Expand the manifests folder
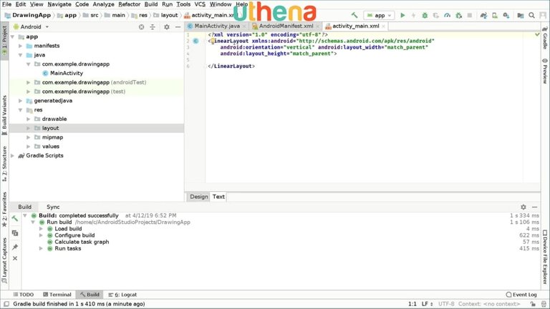The height and width of the screenshot is (309, 550). tap(20, 46)
